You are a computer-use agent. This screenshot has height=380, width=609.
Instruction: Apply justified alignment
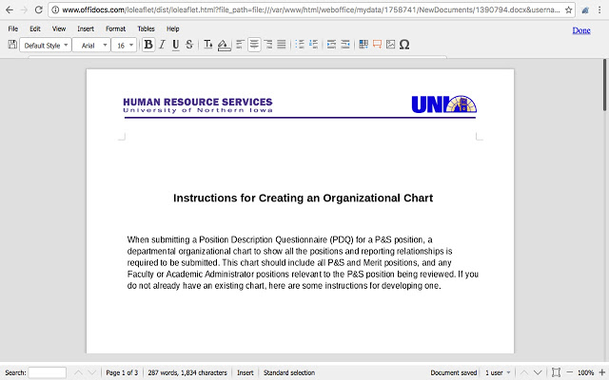[282, 45]
